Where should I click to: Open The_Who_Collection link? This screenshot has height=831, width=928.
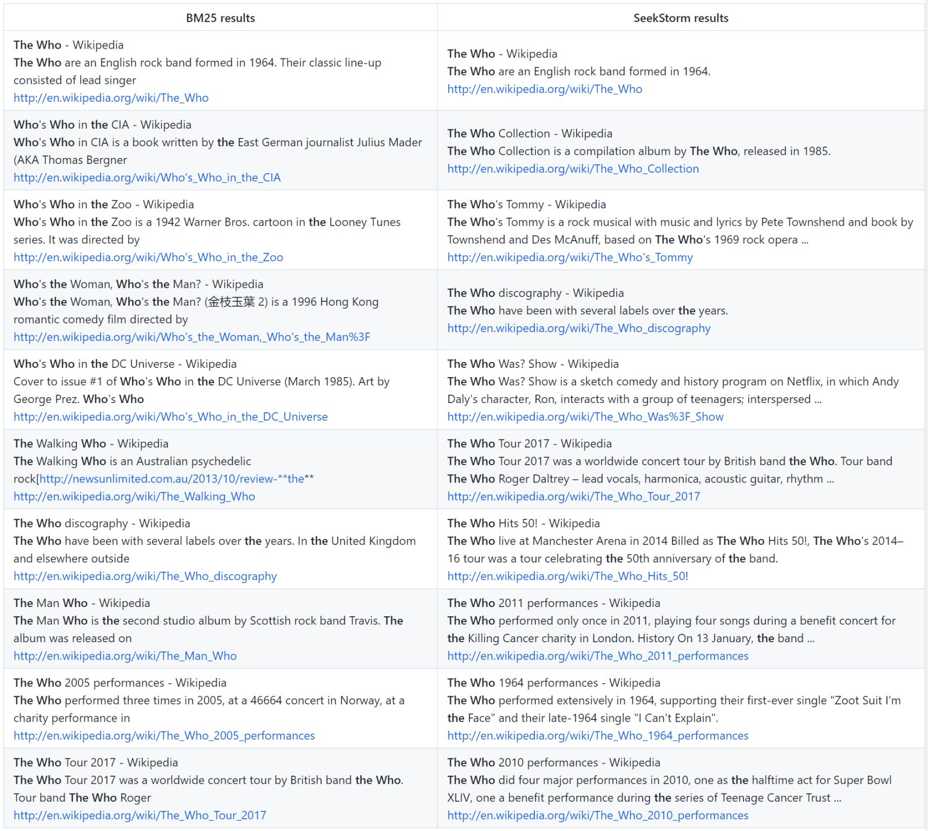(x=573, y=169)
